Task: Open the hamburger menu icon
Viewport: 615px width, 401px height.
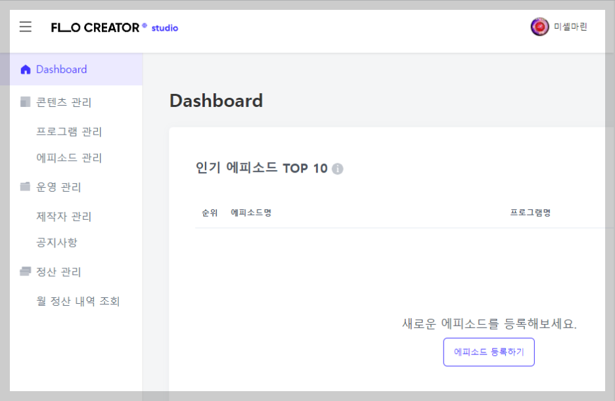Action: pos(26,27)
